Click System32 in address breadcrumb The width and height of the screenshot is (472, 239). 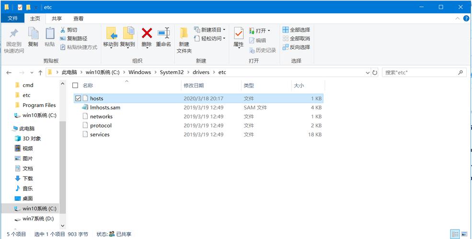click(172, 72)
